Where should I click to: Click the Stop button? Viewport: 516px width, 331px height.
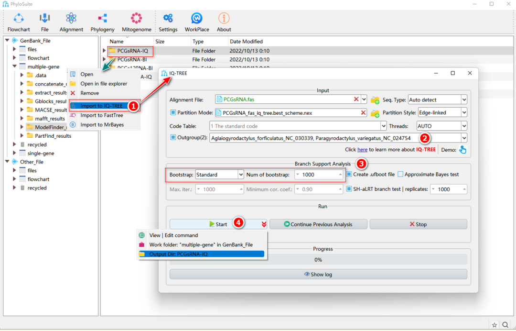pyautogui.click(x=418, y=224)
